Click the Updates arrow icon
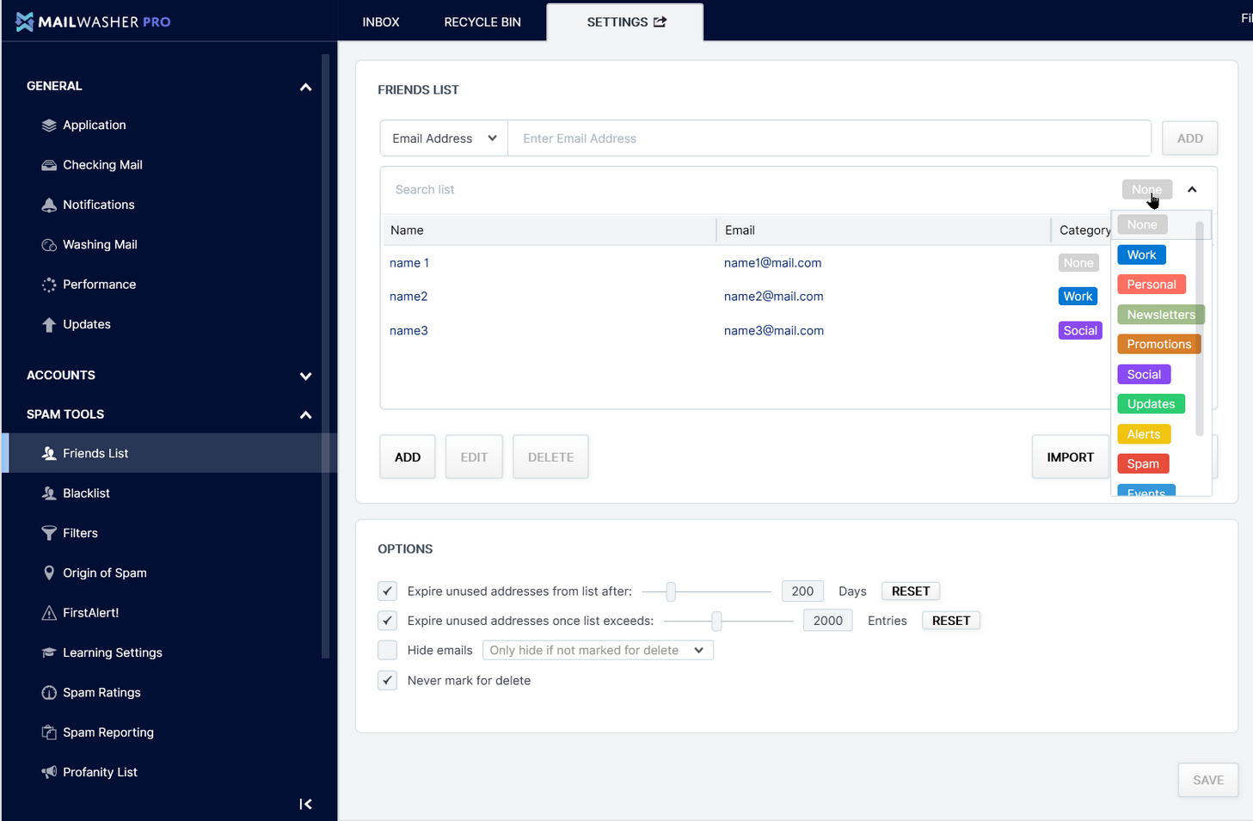The width and height of the screenshot is (1253, 821). coord(49,324)
